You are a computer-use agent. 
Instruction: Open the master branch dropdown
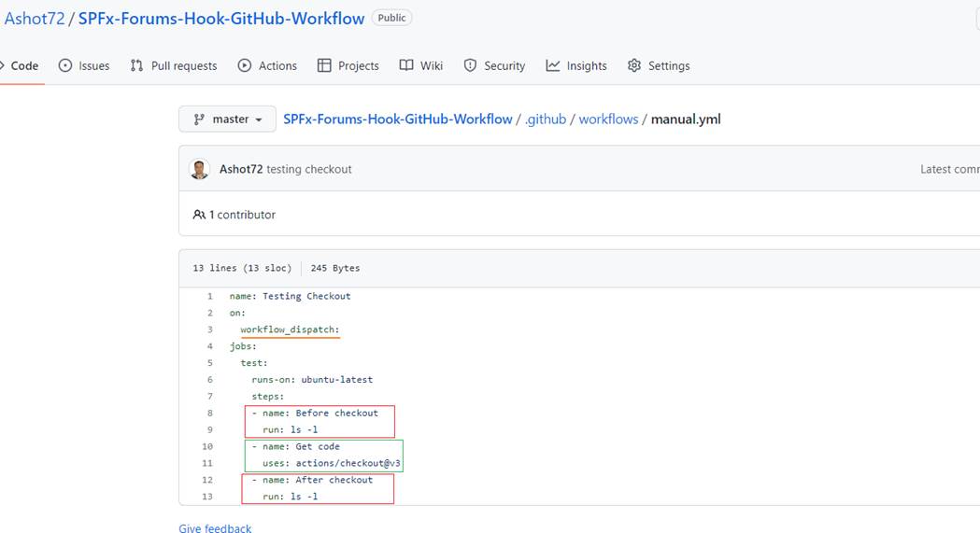pos(227,119)
